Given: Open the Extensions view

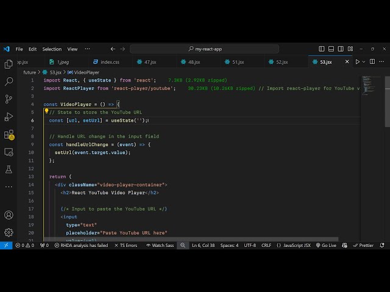Looking at the screenshot, I should 9,134.
